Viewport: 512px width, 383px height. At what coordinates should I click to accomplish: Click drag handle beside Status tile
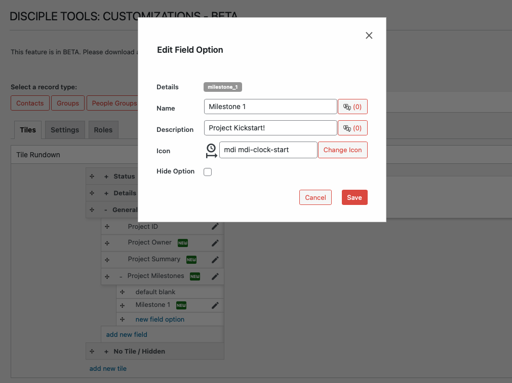[x=92, y=177]
